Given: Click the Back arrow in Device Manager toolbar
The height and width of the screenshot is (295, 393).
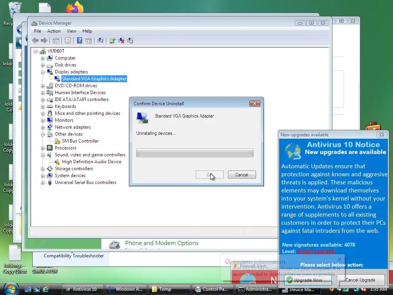Looking at the screenshot, I should (x=35, y=41).
